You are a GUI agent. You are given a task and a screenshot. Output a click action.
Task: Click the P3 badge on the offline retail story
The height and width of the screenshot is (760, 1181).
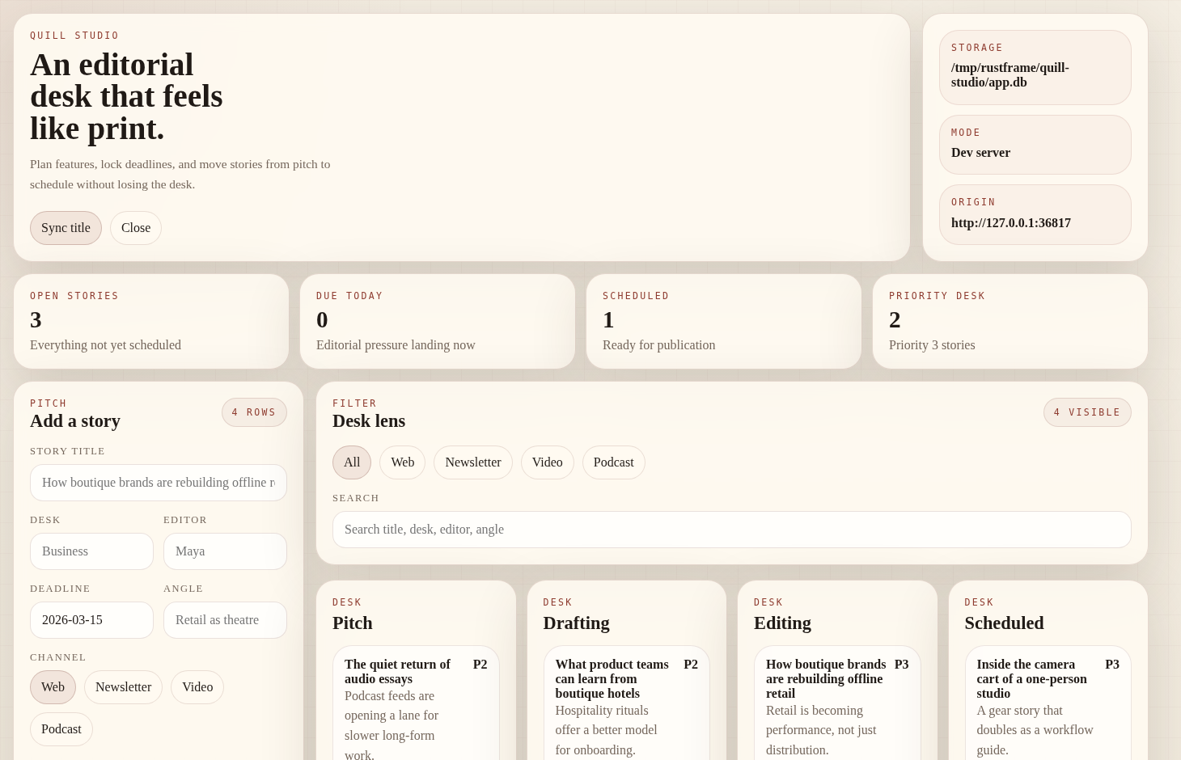901,665
